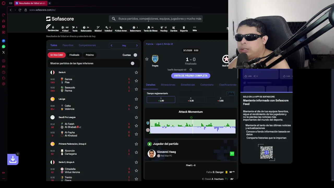The width and height of the screenshot is (334, 188).
Task: Select the Dardos sport category
Action: (x=174, y=29)
